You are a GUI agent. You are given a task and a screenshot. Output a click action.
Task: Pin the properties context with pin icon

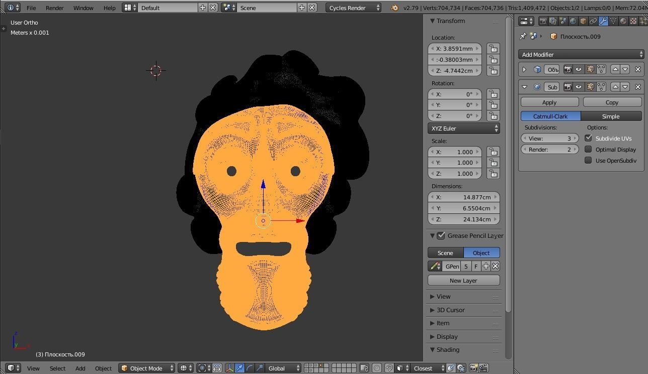click(x=523, y=36)
